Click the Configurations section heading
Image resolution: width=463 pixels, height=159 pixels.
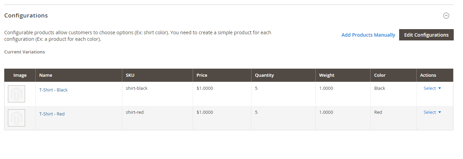(26, 15)
